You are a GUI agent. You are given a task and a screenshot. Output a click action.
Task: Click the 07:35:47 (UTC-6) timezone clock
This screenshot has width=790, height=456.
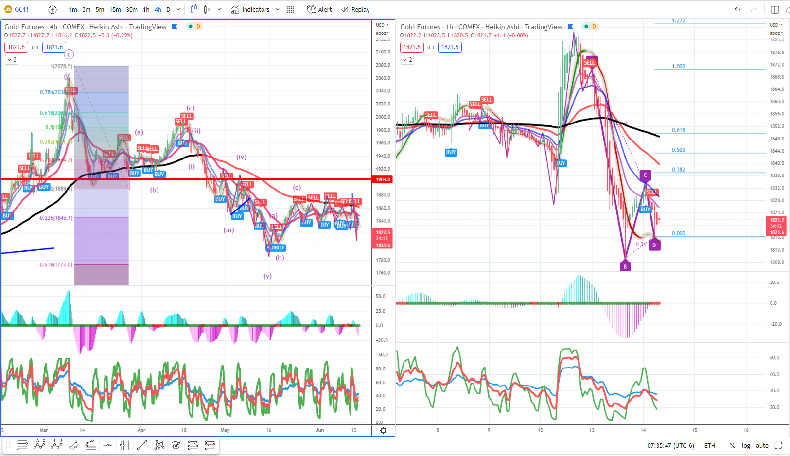click(x=670, y=445)
